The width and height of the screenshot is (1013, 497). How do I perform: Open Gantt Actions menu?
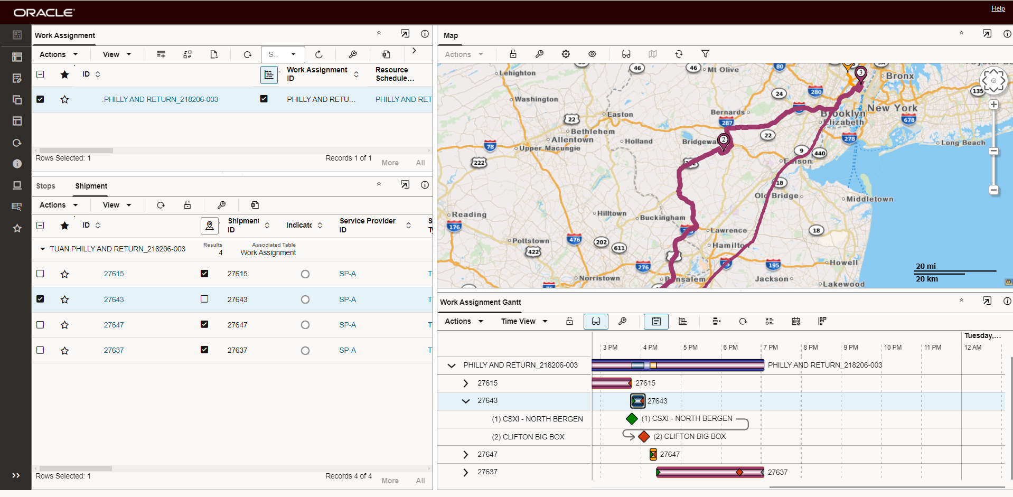point(464,321)
